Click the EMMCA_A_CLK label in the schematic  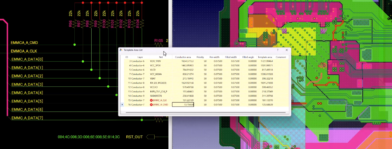24,51
